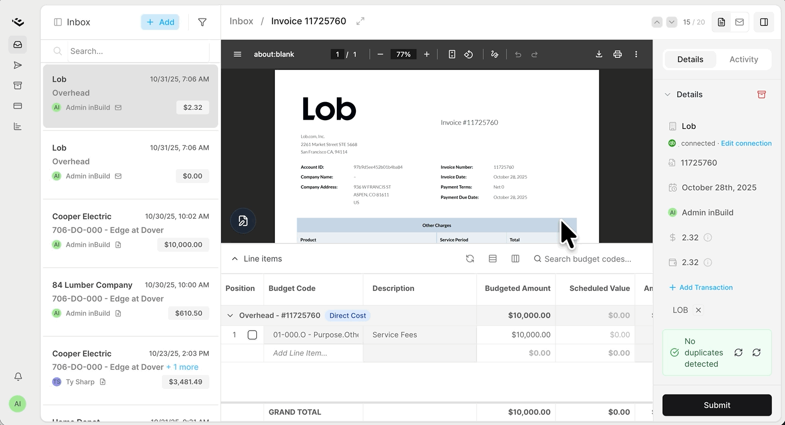
Task: Open the PDF viewer overflow menu
Action: point(636,54)
